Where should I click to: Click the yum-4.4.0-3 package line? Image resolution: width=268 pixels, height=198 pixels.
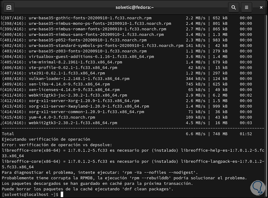point(62,117)
